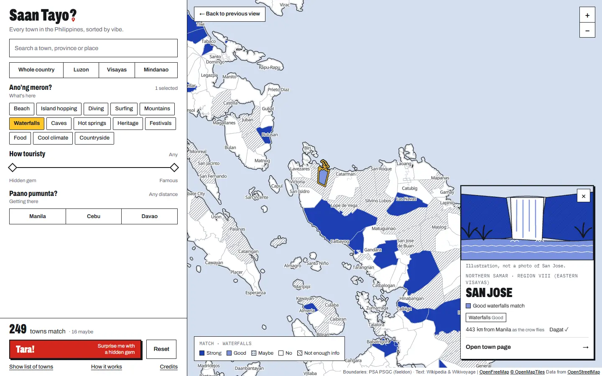602x376 pixels.
Task: Open Show list of towns
Action: (x=31, y=367)
